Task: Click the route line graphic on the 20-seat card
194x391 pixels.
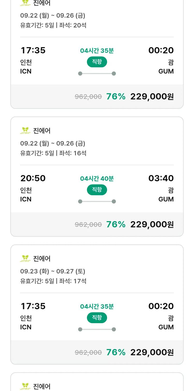Action: click(x=97, y=74)
